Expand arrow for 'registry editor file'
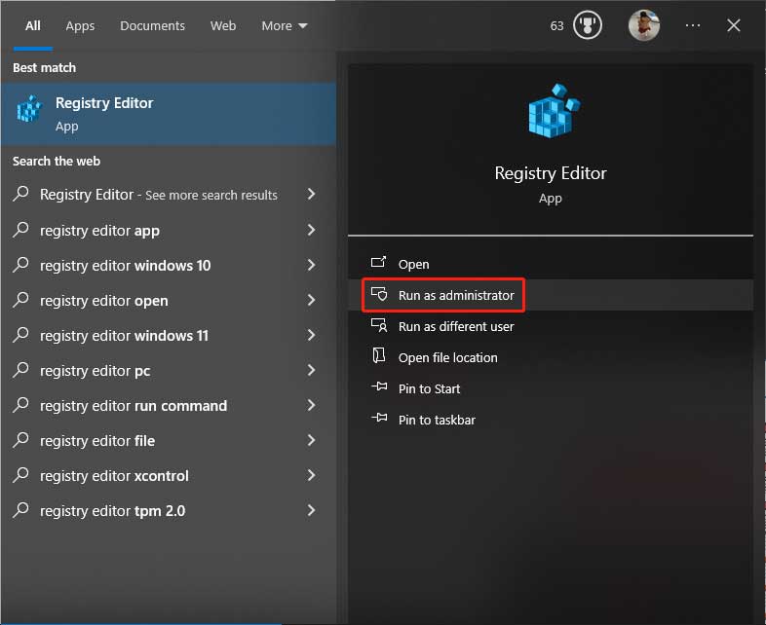The height and width of the screenshot is (625, 766). [x=311, y=441]
